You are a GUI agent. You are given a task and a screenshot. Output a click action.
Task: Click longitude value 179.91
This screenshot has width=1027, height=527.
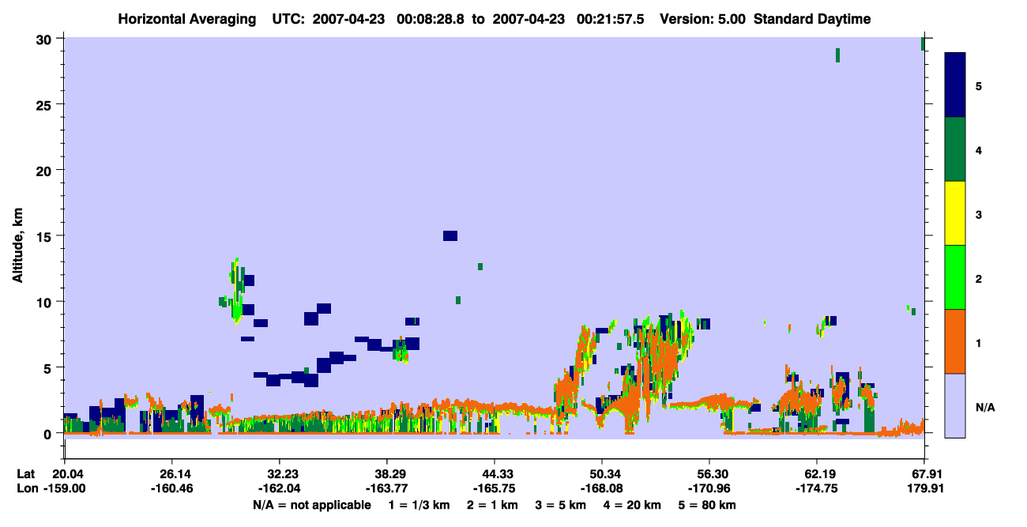click(x=925, y=489)
